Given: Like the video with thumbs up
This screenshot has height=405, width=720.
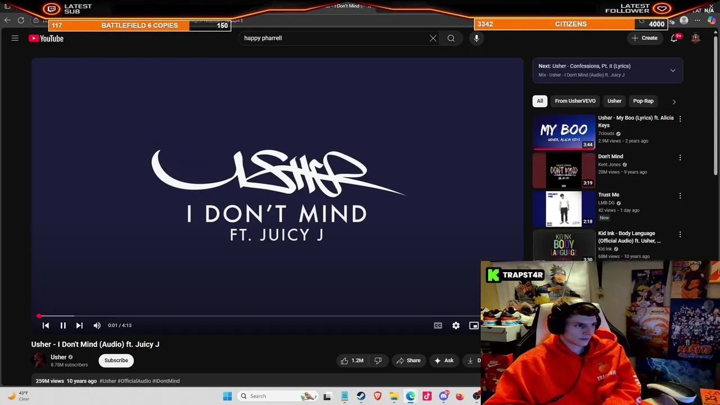Looking at the screenshot, I should pos(352,361).
